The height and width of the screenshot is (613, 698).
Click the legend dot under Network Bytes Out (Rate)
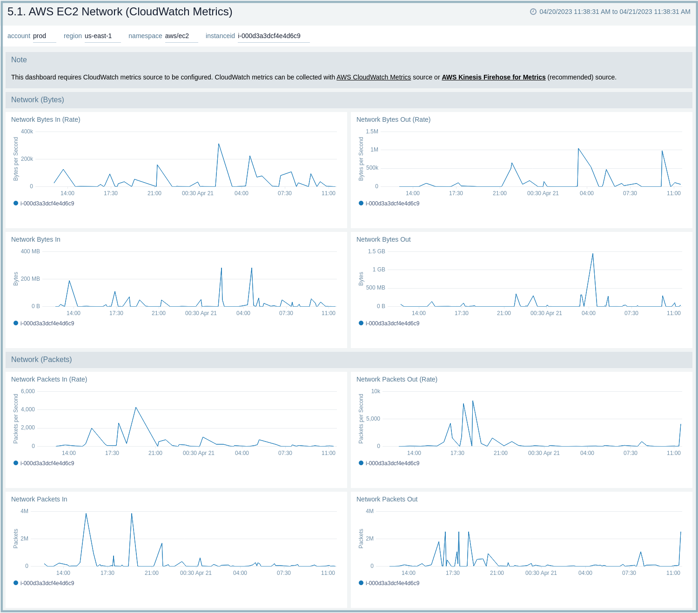point(361,203)
